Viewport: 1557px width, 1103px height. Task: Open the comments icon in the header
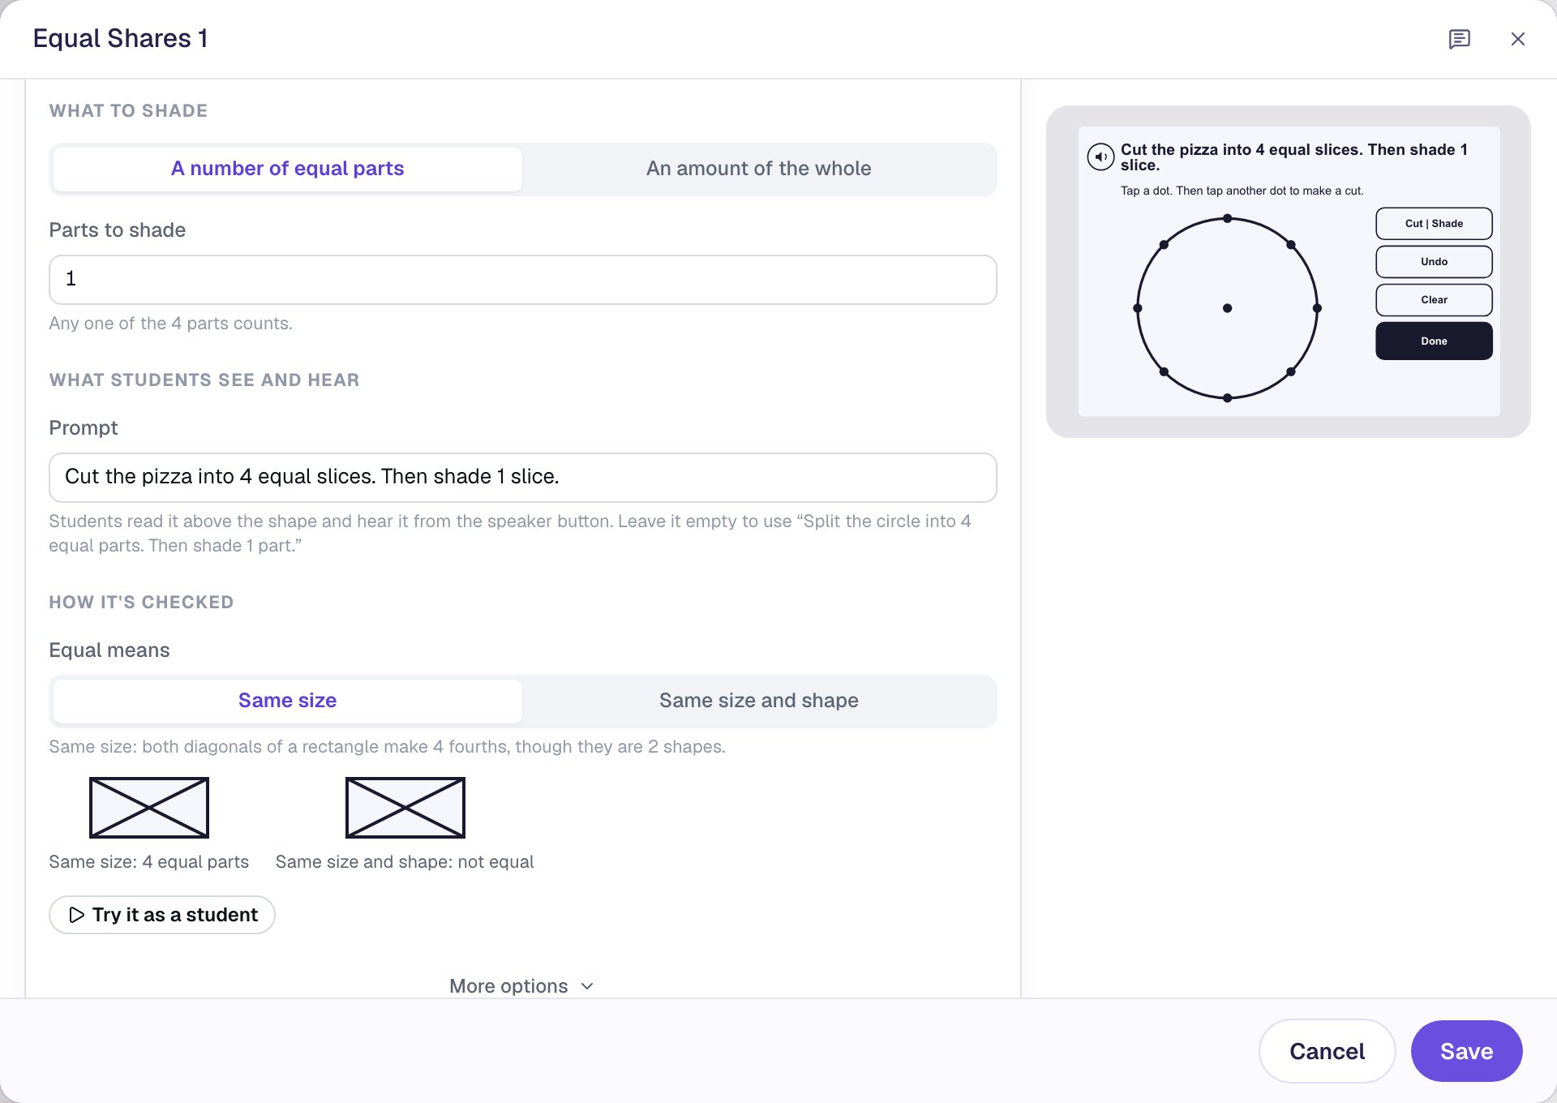coord(1459,39)
